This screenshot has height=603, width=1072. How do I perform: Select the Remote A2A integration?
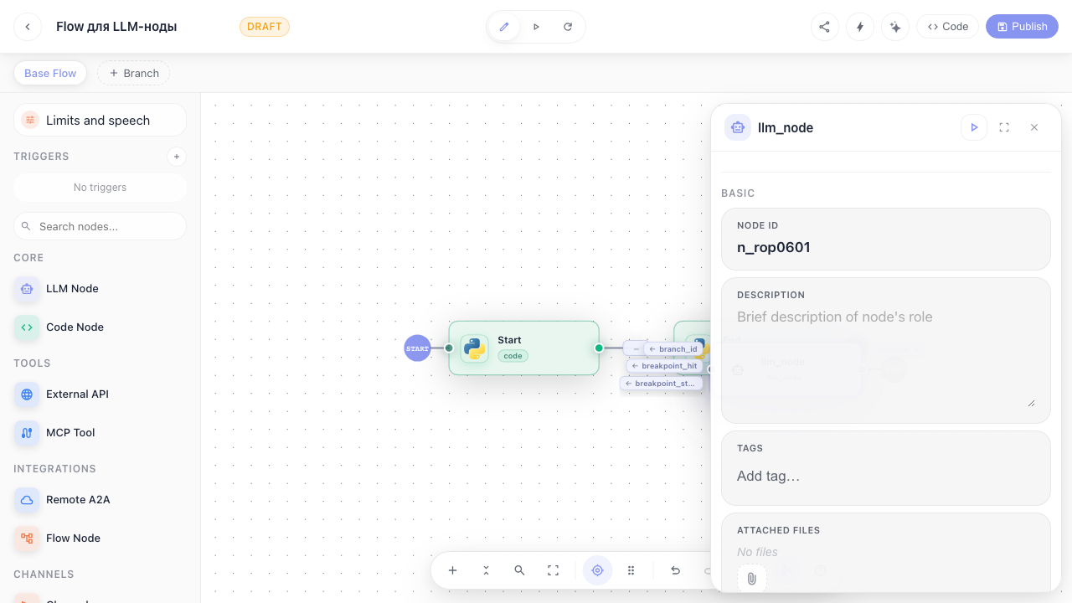click(100, 499)
